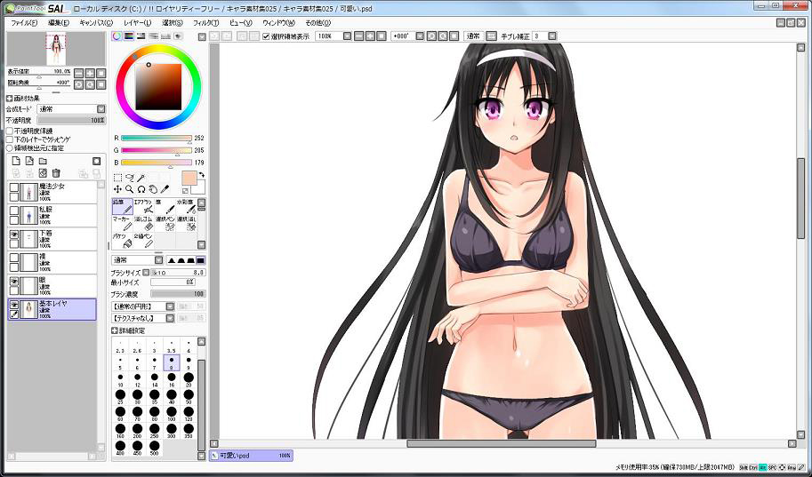812x477 pixels.
Task: Toggle the 選択領域表示 checkbox in toolbar
Action: (266, 36)
